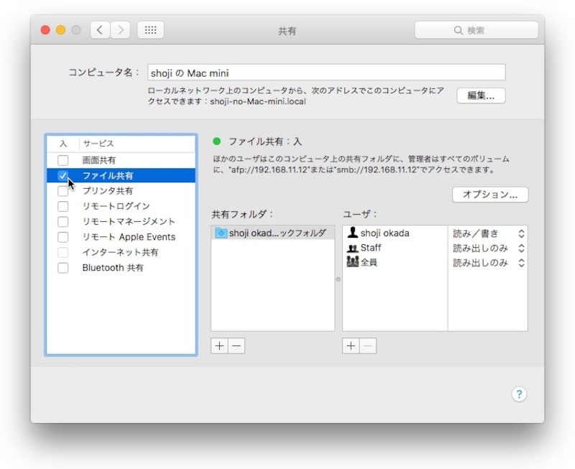Toggle プリンタ共有 checkbox
Viewport: 575px width, 469px height.
(x=63, y=191)
